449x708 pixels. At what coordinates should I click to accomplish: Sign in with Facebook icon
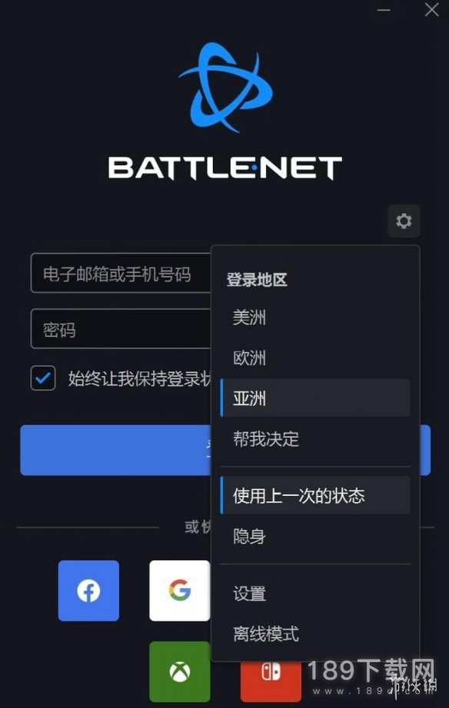[88, 590]
